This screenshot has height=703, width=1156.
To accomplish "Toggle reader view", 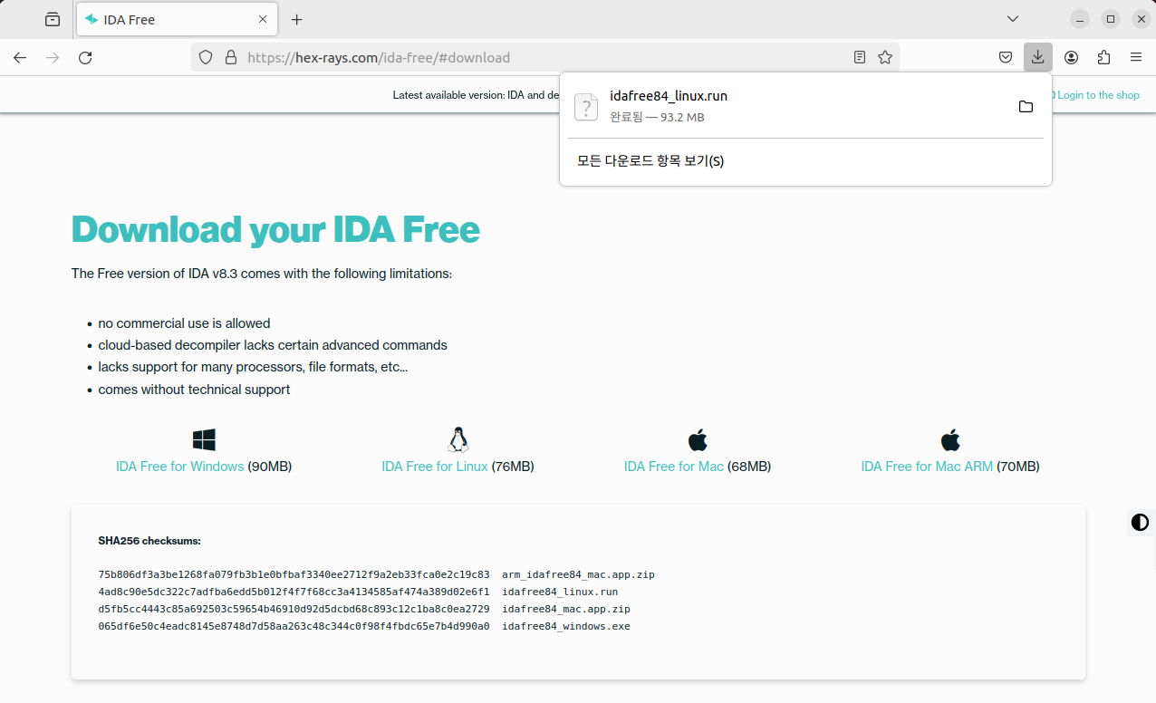I will pyautogui.click(x=860, y=57).
